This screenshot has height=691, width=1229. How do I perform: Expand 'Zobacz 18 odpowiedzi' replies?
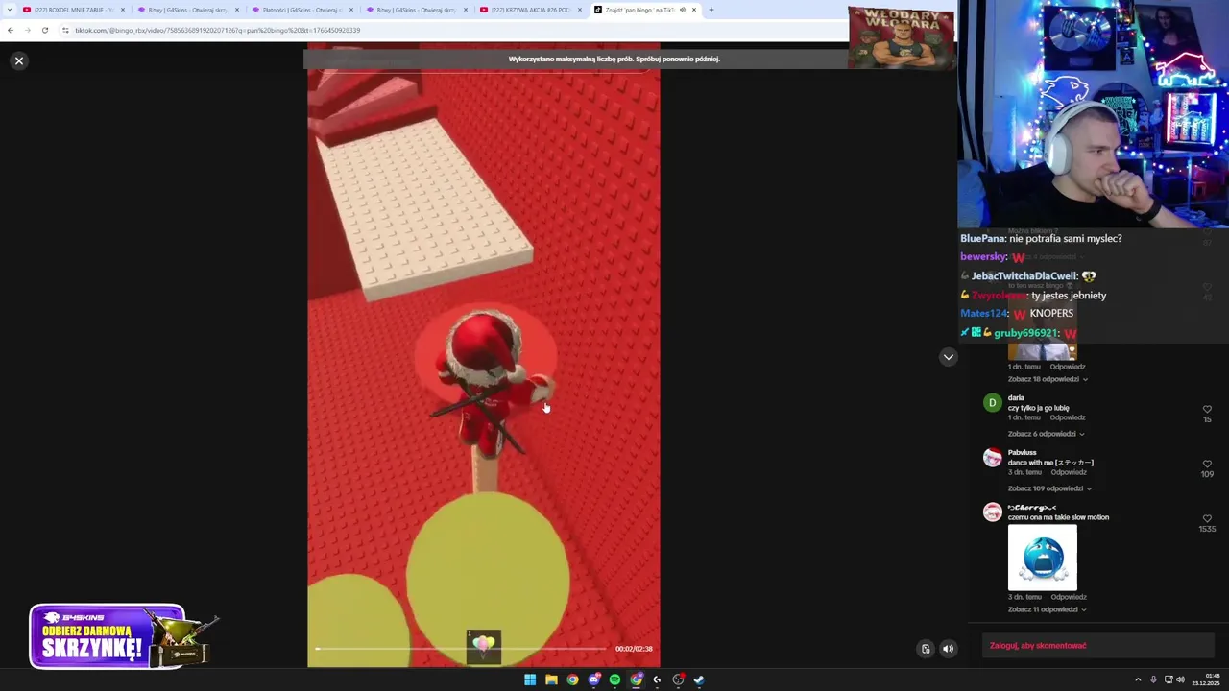click(1048, 379)
